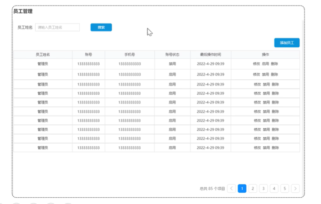Click 修改 in the last employee row
This screenshot has width=321, height=204.
(x=257, y=148)
